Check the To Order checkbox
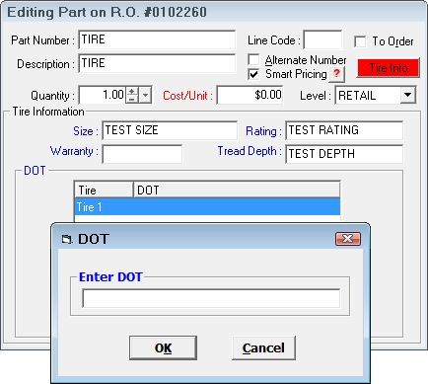This screenshot has height=384, width=428. tap(360, 41)
